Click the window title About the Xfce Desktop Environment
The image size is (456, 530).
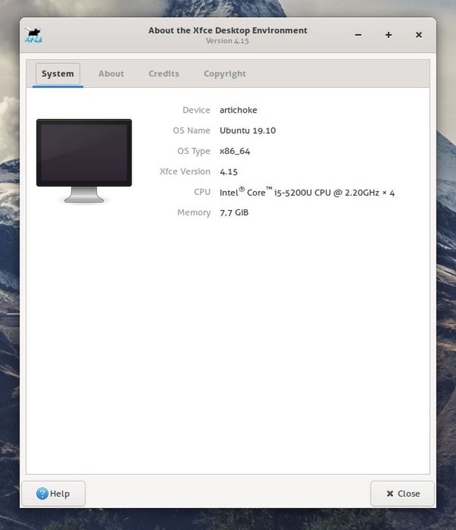(x=227, y=30)
